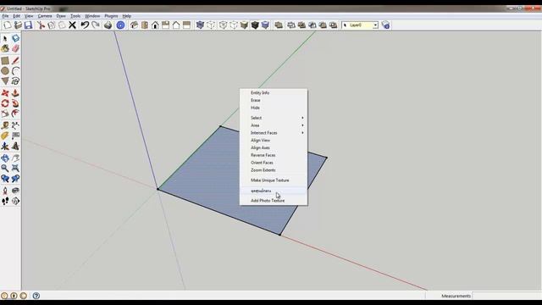Image resolution: width=542 pixels, height=305 pixels.
Task: Select the Rectangle drawing tool
Action: click(5, 61)
